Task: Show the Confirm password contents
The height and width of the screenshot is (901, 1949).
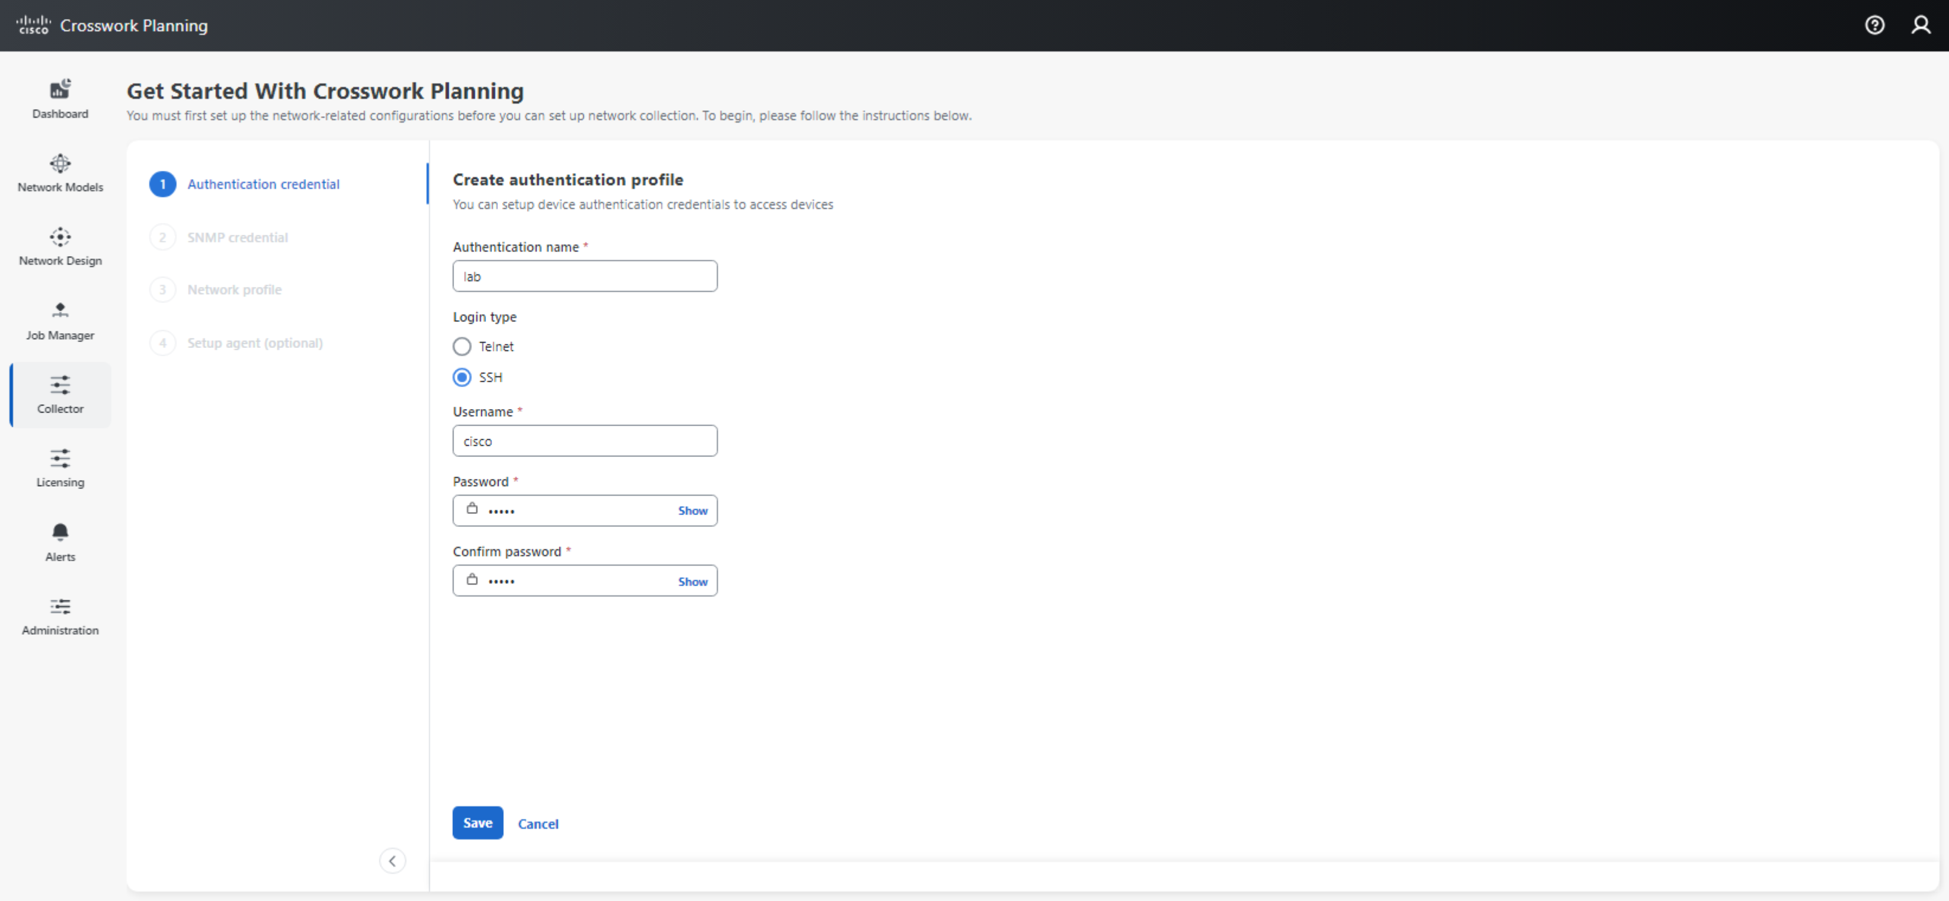Action: 692,581
